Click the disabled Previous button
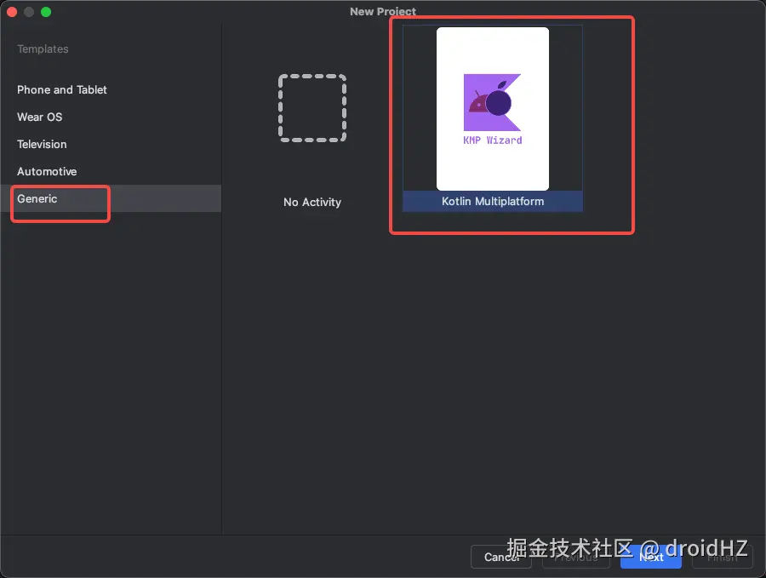 [x=575, y=558]
